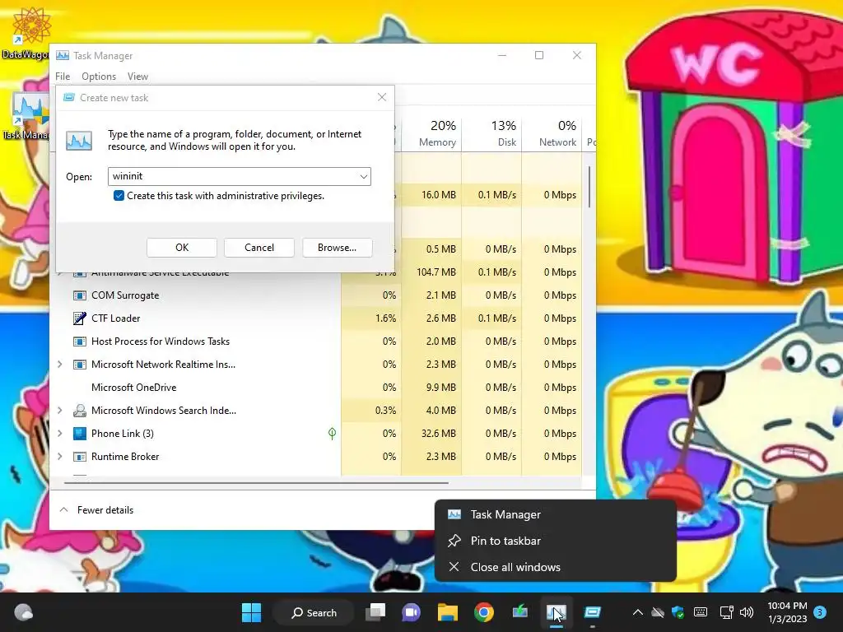Screen dimensions: 843x632
Task: Click the Browse... button
Action: (337, 247)
